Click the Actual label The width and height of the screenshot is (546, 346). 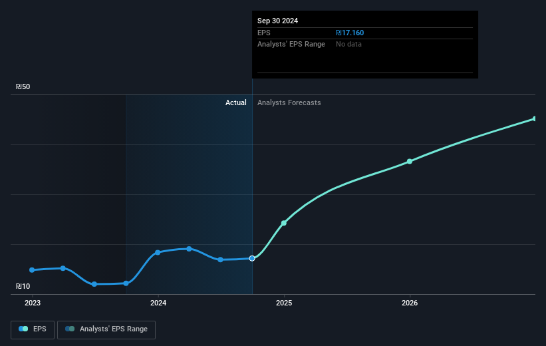[x=235, y=102]
